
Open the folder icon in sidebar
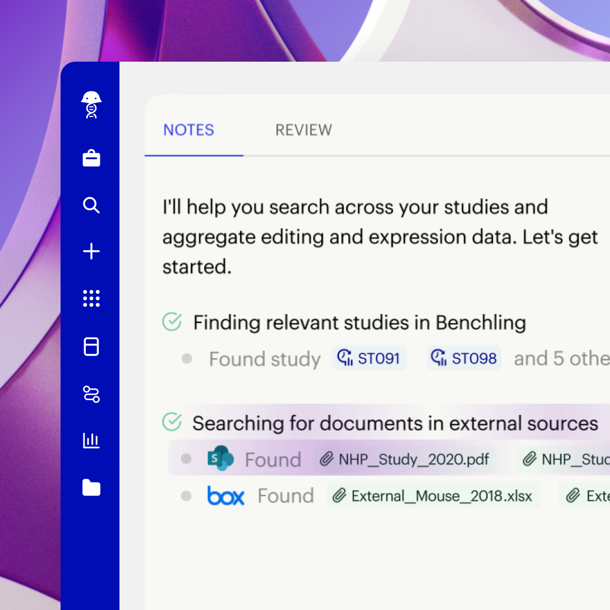click(x=91, y=487)
